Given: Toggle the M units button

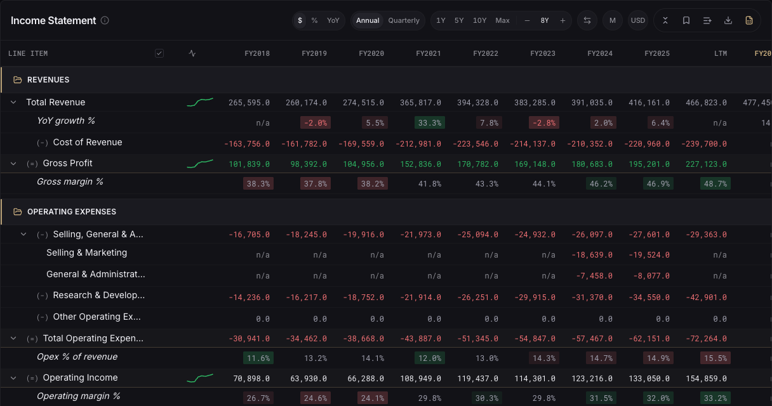Looking at the screenshot, I should tap(613, 20).
